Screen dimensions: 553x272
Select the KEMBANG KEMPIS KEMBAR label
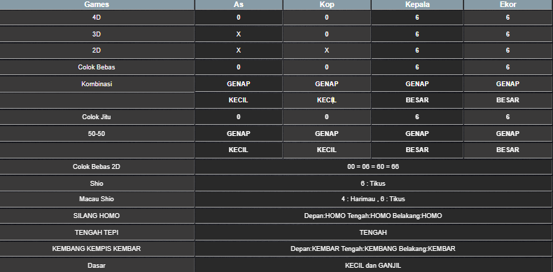tap(97, 249)
